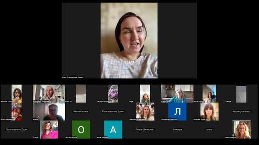Select the Marina Vagner video tile
259x145 pixels.
click(x=242, y=130)
